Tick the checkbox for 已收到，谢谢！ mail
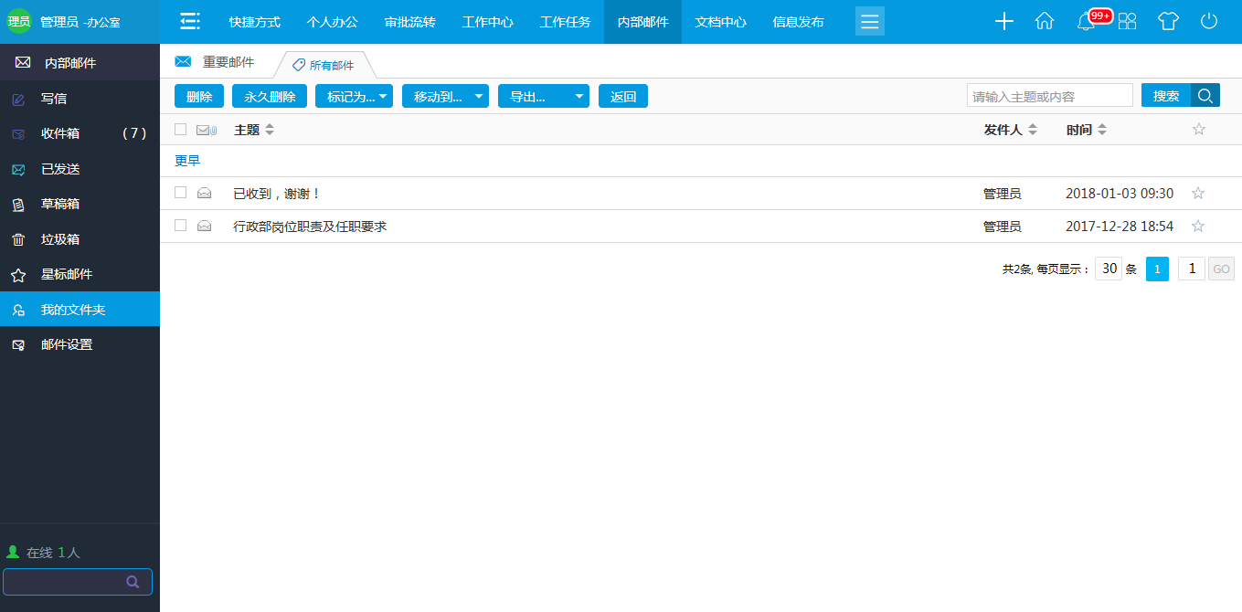 180,193
